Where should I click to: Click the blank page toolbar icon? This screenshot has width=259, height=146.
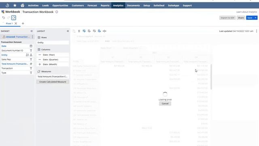click(x=74, y=31)
